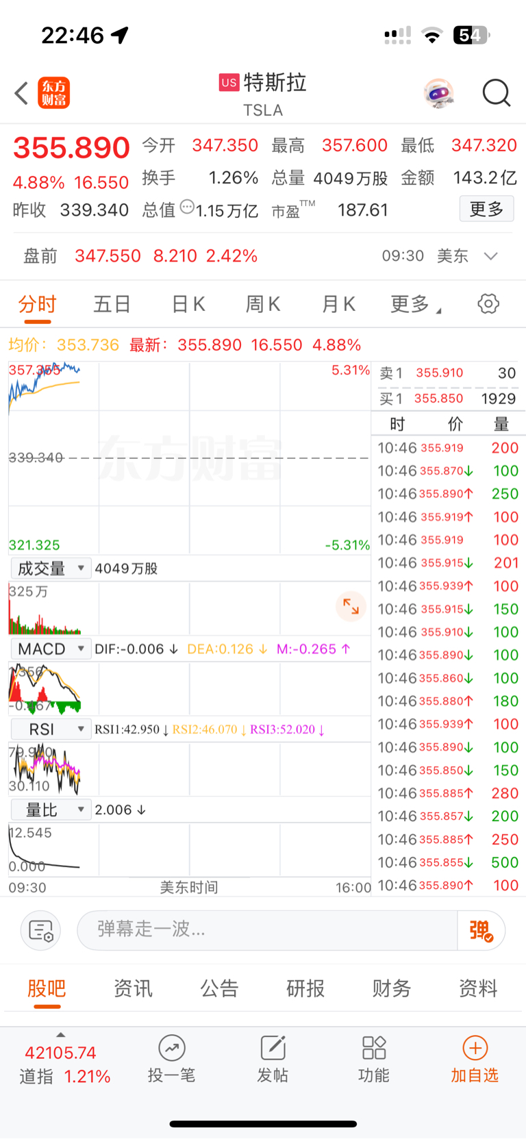Open the 公告 announcements tab
The height and width of the screenshot is (1139, 526).
pyautogui.click(x=219, y=988)
